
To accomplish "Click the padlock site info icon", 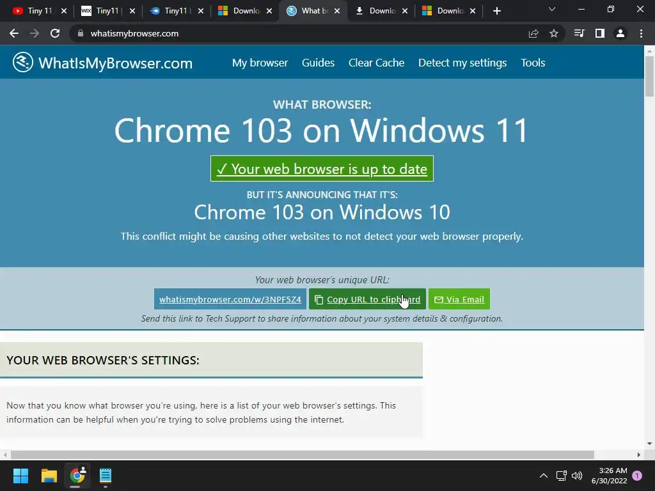I will tap(81, 33).
